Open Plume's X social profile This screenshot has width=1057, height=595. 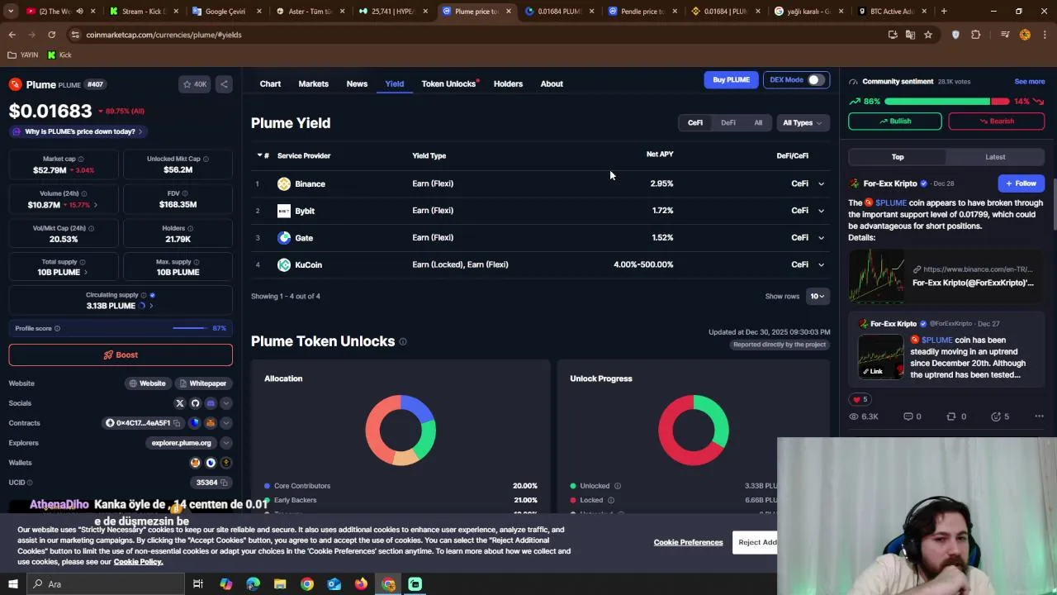[179, 403]
